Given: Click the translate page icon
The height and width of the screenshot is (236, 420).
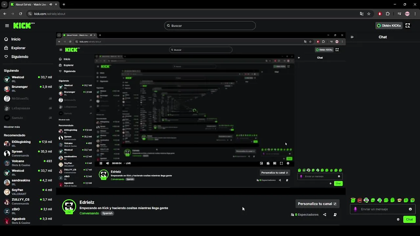Looking at the screenshot, I should click(x=362, y=14).
